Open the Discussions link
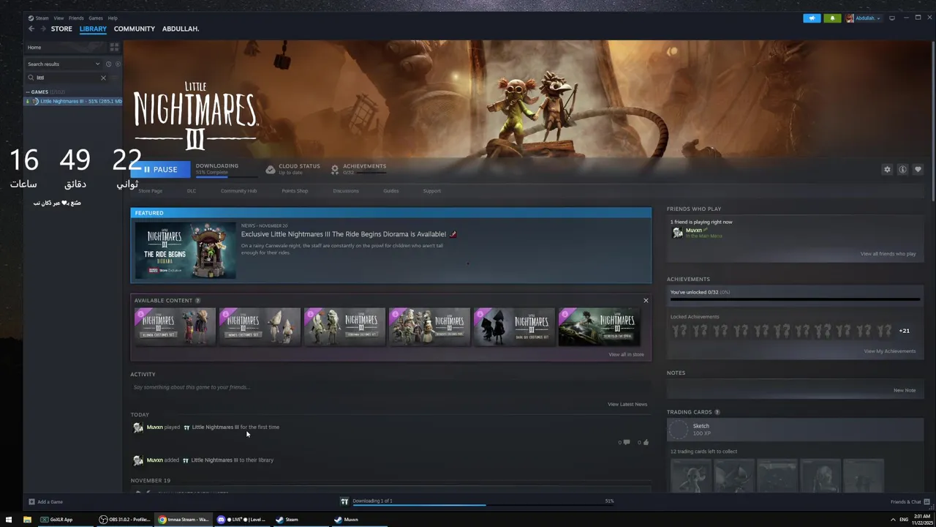The width and height of the screenshot is (936, 527). click(x=346, y=191)
